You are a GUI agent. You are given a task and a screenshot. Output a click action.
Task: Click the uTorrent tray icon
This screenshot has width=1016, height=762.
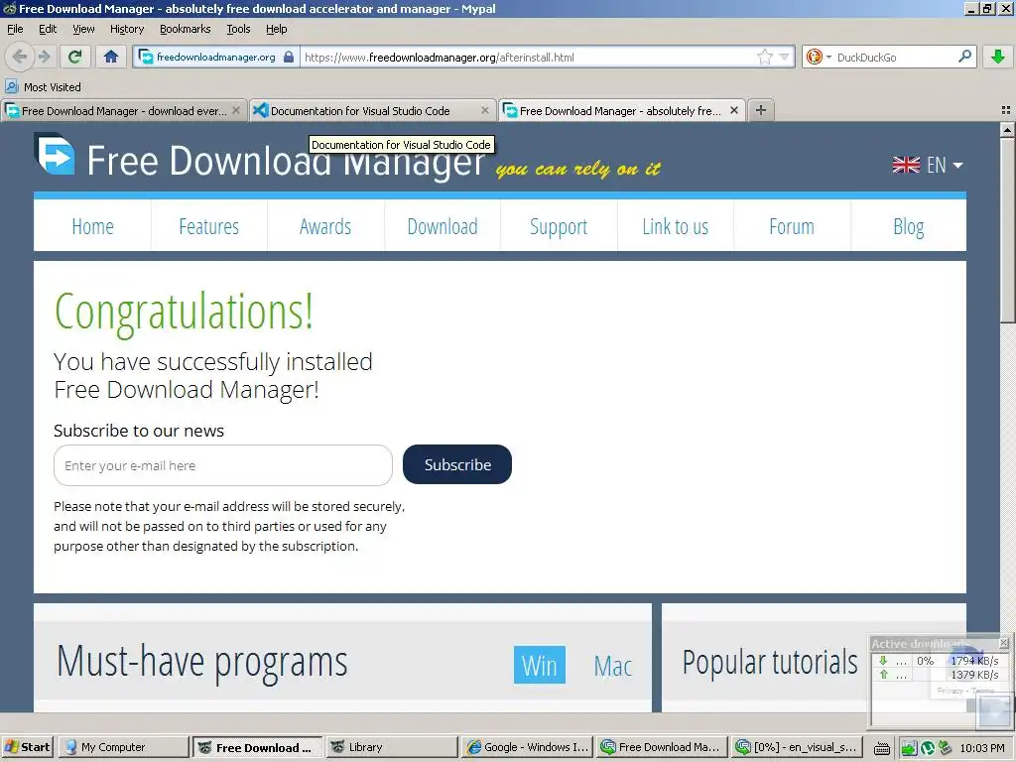928,748
